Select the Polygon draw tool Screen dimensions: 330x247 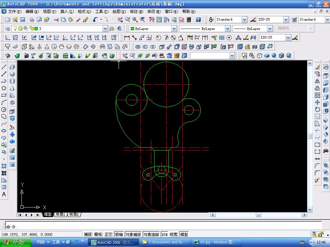coord(4,88)
